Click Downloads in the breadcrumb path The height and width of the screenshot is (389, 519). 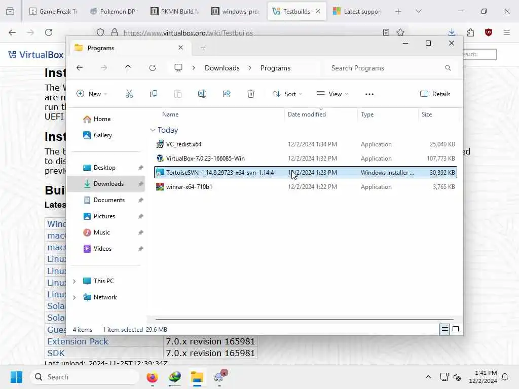click(222, 68)
